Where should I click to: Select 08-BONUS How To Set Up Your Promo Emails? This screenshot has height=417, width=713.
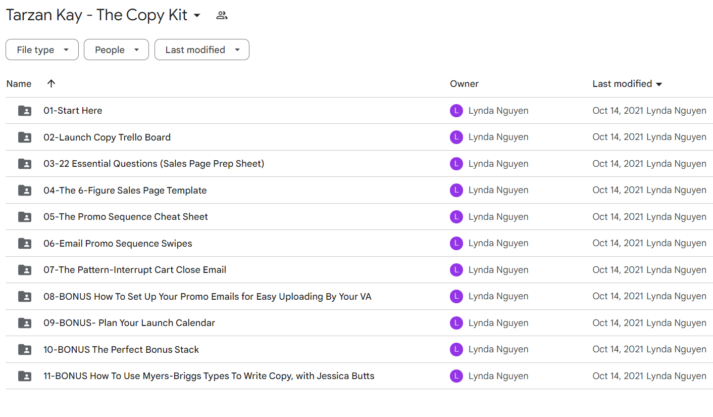click(208, 296)
